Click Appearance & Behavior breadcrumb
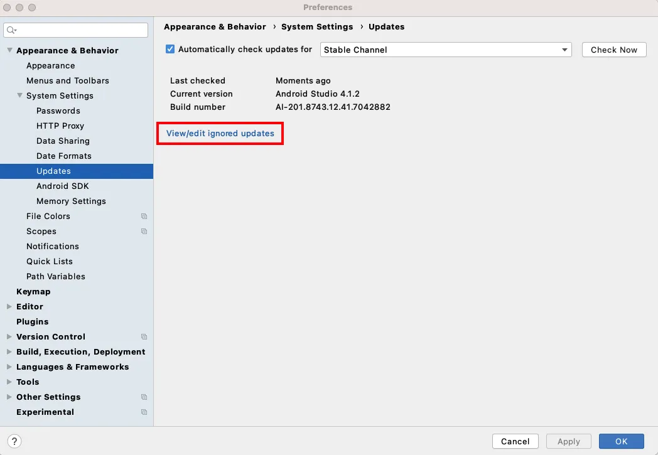This screenshot has height=455, width=658. (215, 27)
